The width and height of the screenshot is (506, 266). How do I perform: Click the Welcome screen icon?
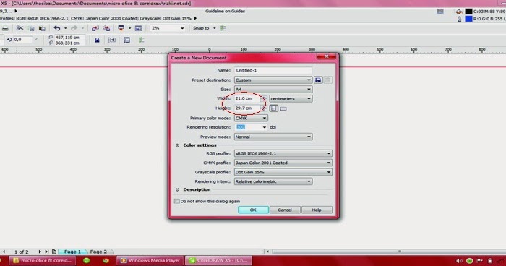click(139, 28)
